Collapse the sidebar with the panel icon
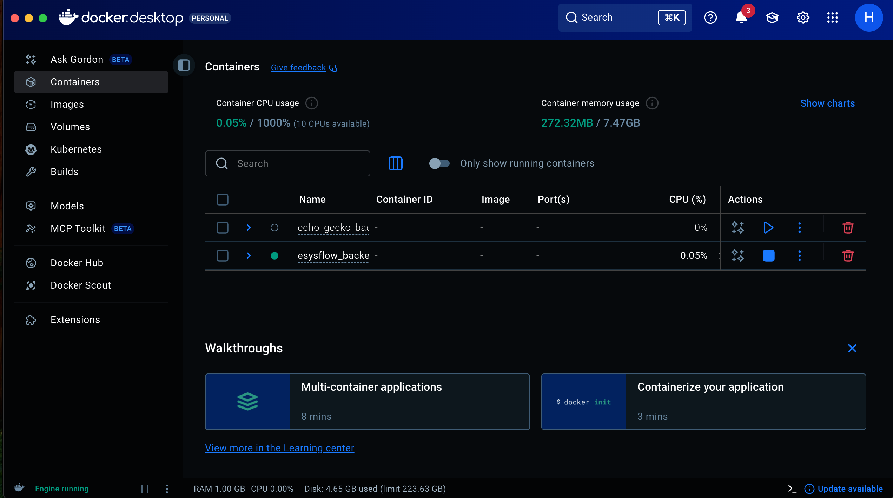Image resolution: width=893 pixels, height=498 pixels. pos(184,65)
